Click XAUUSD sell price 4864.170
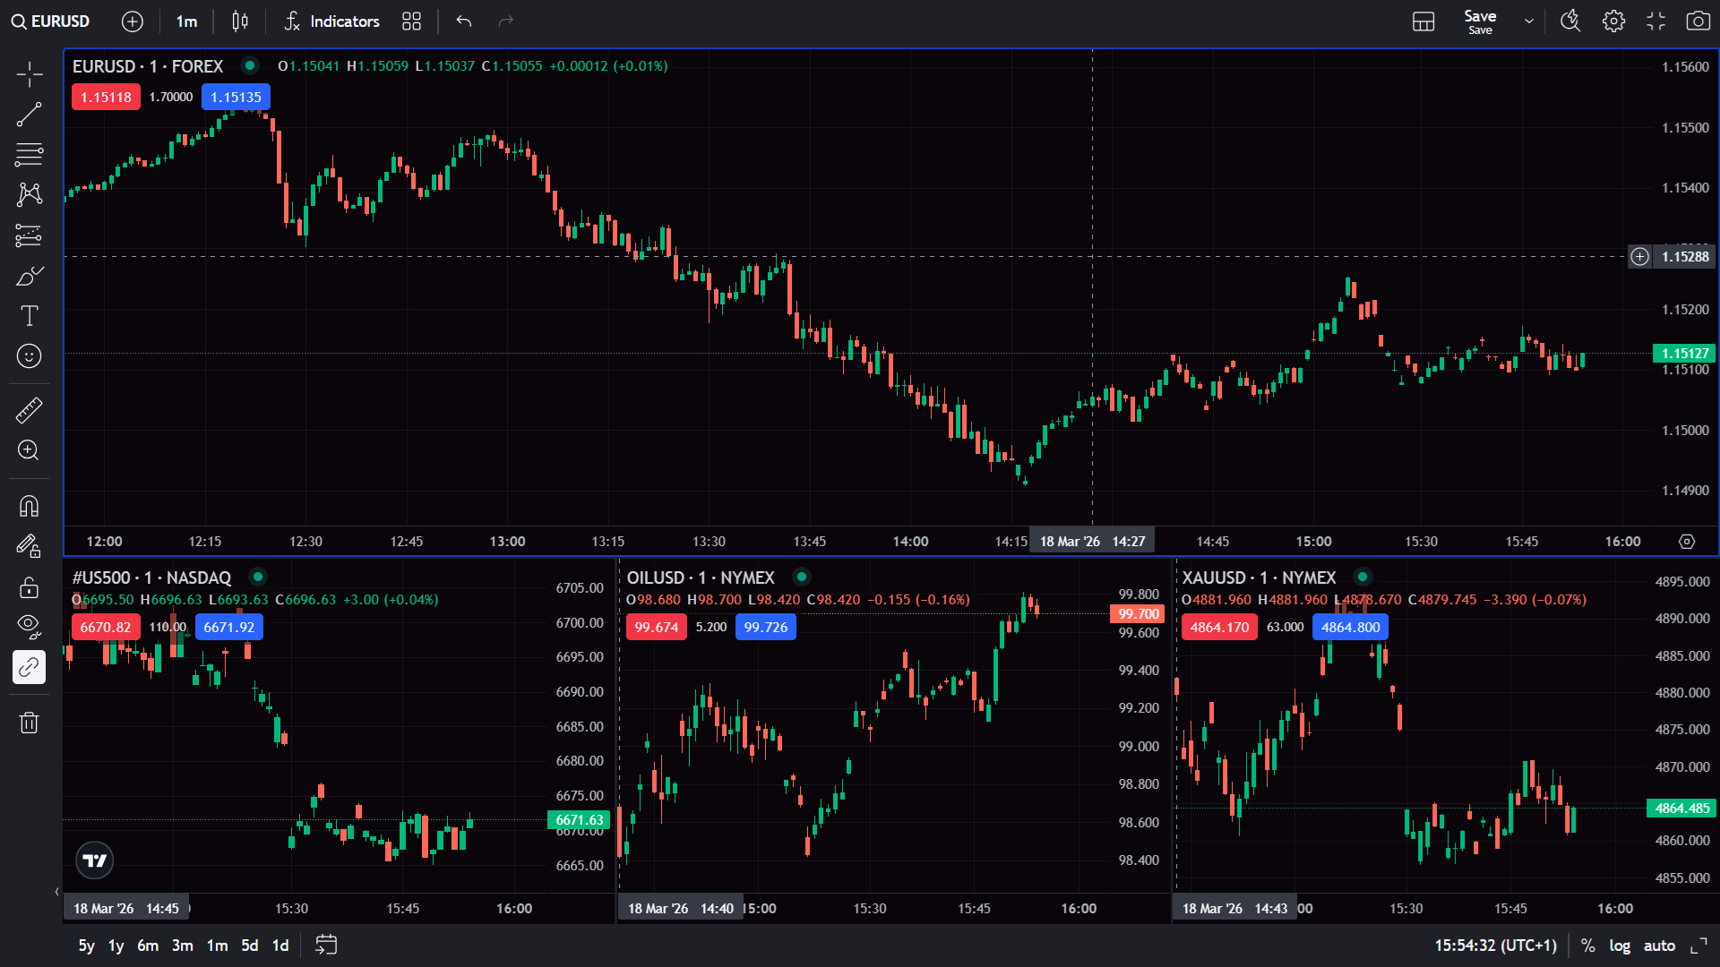The height and width of the screenshot is (967, 1720). pos(1219,627)
